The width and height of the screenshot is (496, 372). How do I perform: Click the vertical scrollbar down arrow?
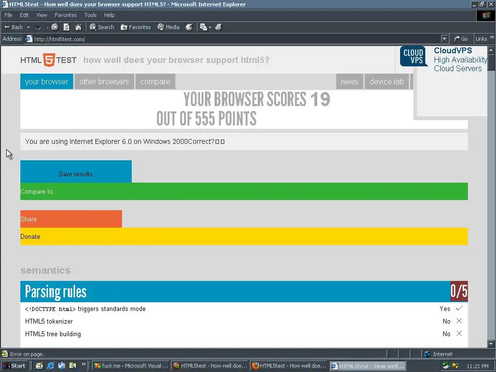point(491,344)
